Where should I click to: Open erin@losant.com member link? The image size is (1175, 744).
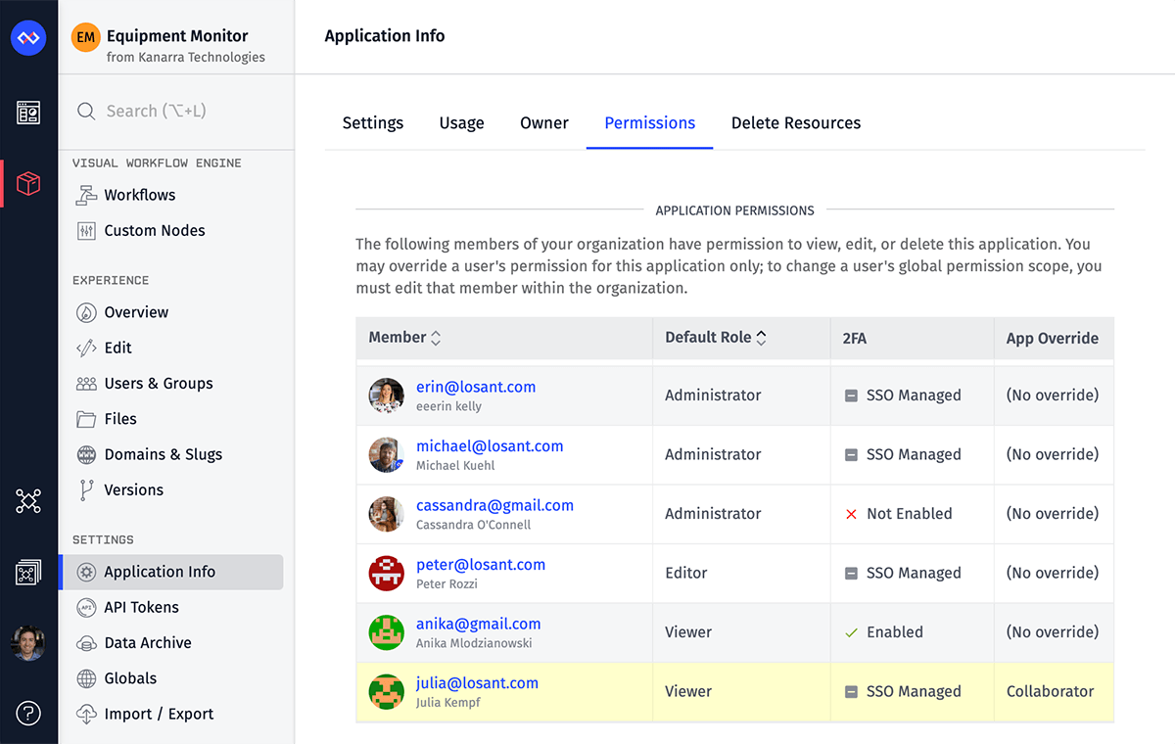click(x=475, y=387)
